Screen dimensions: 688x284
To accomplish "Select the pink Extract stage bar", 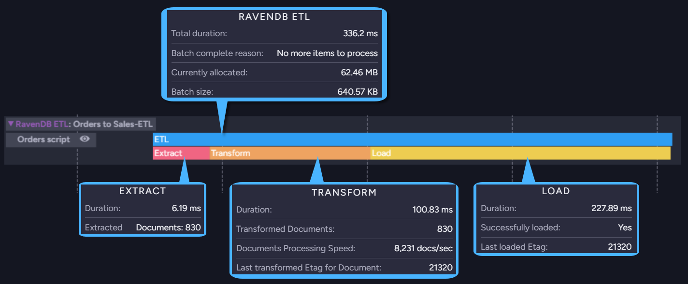I will point(181,153).
